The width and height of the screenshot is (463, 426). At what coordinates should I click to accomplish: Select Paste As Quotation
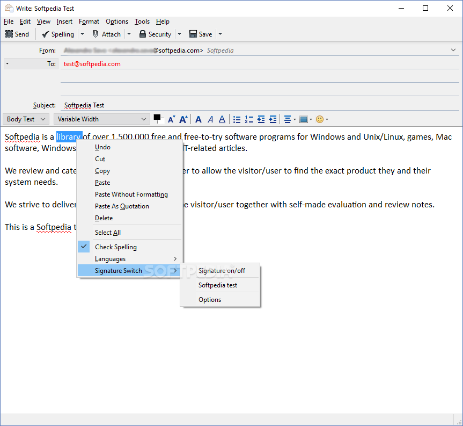click(130, 206)
